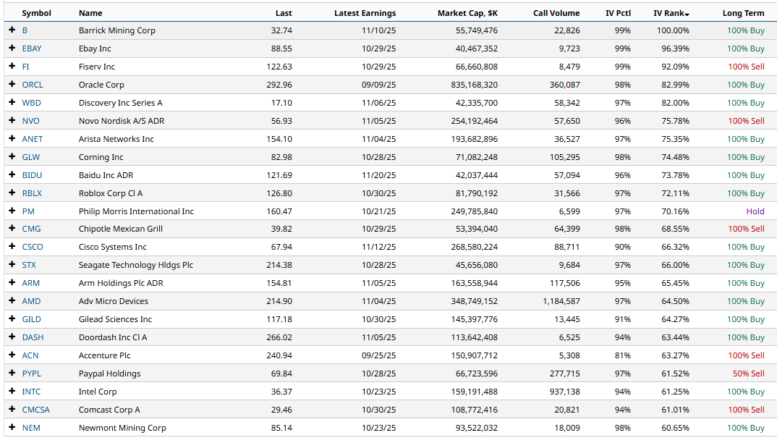
Task: Open the FI symbol link
Action: click(x=26, y=67)
